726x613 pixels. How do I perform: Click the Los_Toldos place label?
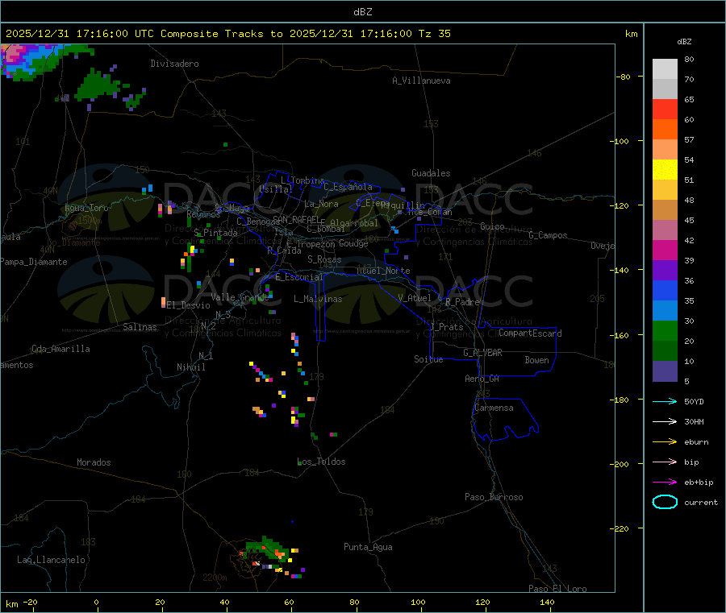click(321, 462)
